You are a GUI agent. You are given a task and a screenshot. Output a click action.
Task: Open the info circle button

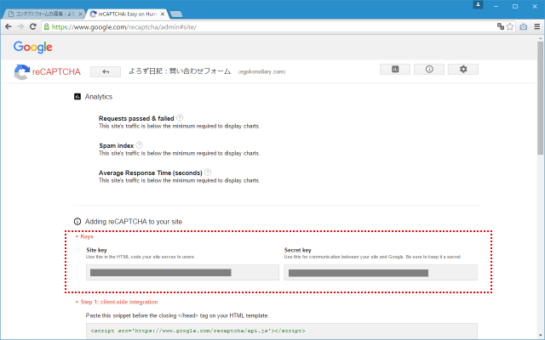pos(429,70)
